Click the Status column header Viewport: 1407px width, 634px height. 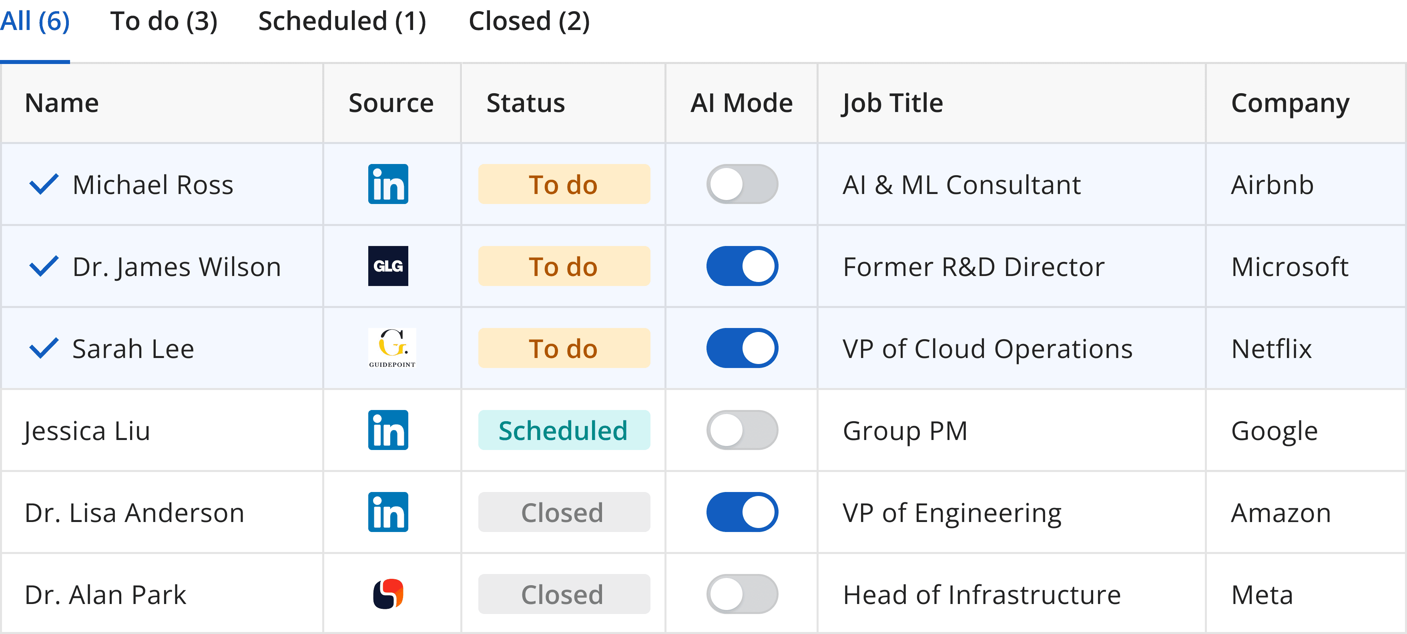pyautogui.click(x=526, y=102)
